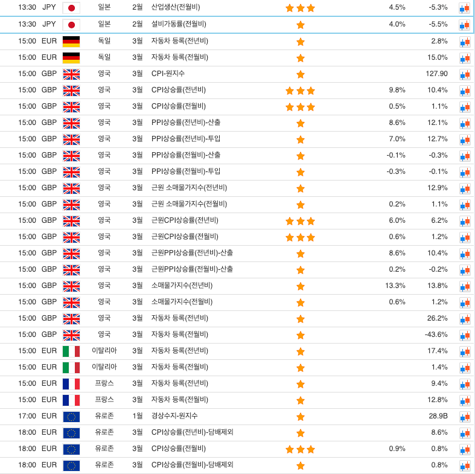Image resolution: width=475 pixels, height=474 pixels.
Task: Open the 유로존 CPI상승률(전년비)-담배제외 indicator
Action: click(x=192, y=432)
